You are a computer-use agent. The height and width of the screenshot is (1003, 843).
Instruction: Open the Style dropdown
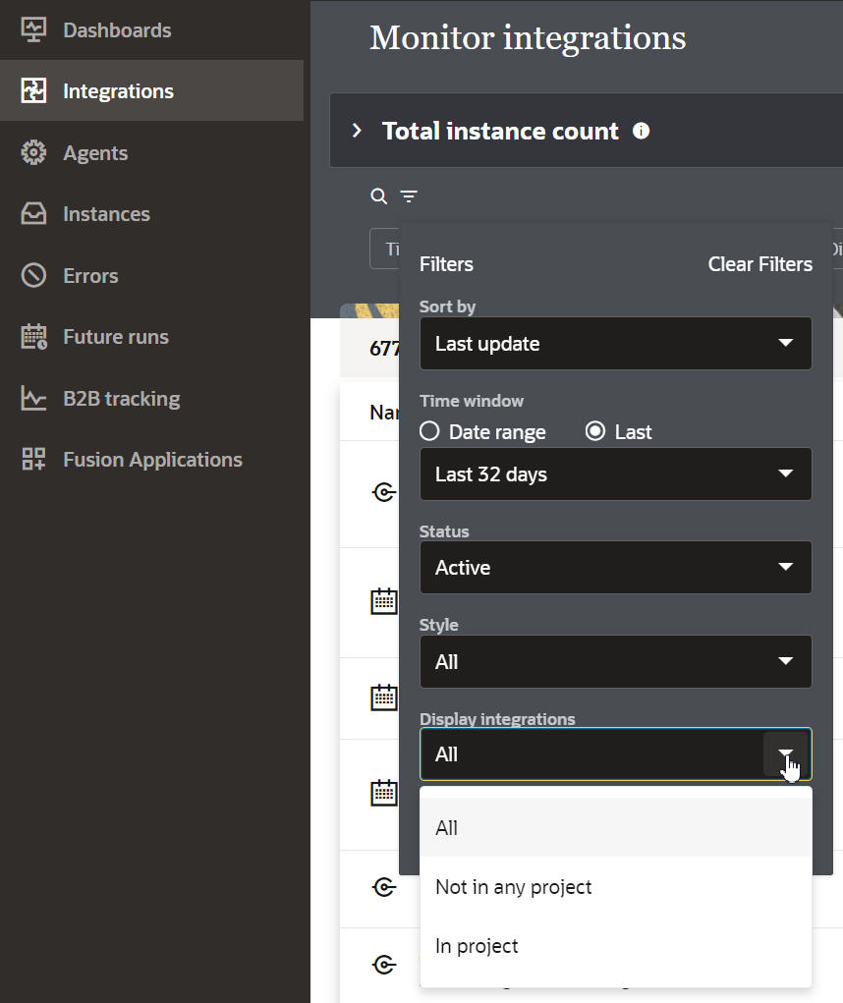(615, 662)
